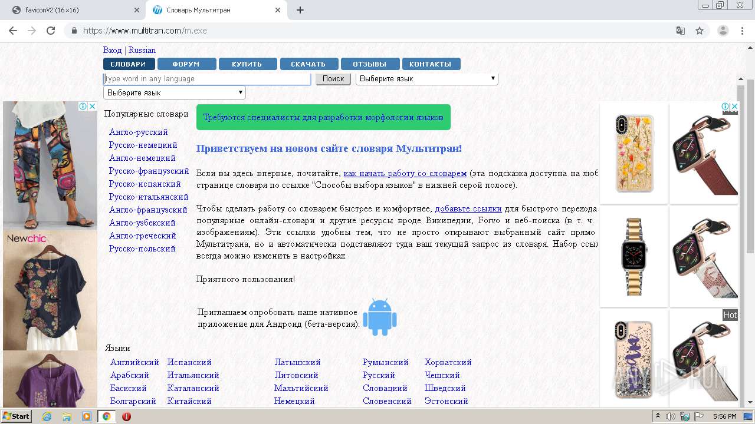The image size is (755, 424).
Task: Launch Internet Explorer from taskbar
Action: [x=47, y=416]
